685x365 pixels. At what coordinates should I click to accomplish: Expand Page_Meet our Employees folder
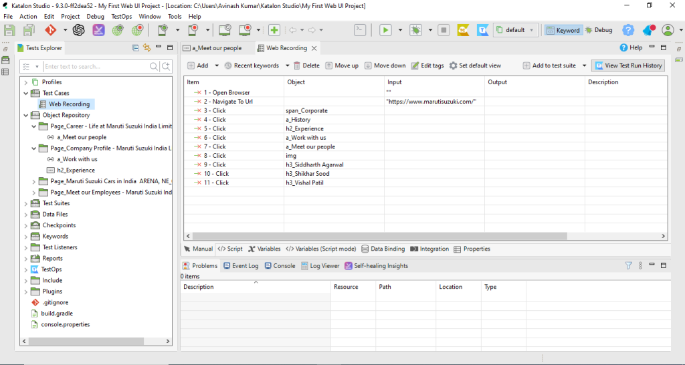pyautogui.click(x=34, y=192)
